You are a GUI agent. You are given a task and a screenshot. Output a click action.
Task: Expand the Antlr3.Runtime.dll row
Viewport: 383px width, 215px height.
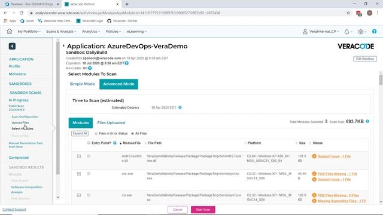(x=79, y=156)
